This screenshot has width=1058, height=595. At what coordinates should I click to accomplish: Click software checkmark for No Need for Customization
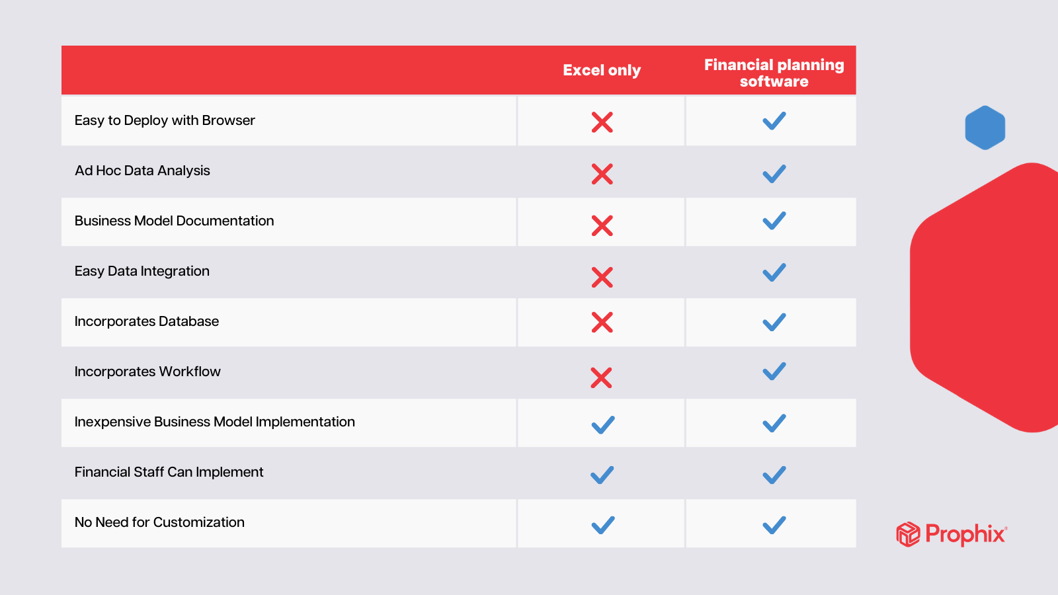point(774,525)
